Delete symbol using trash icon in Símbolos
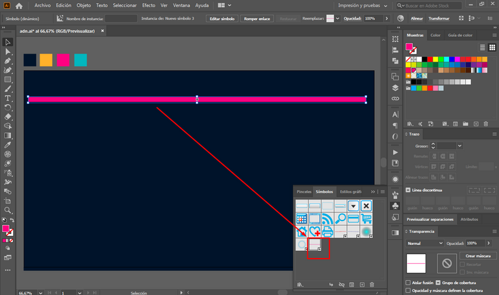The height and width of the screenshot is (295, 499). (372, 285)
